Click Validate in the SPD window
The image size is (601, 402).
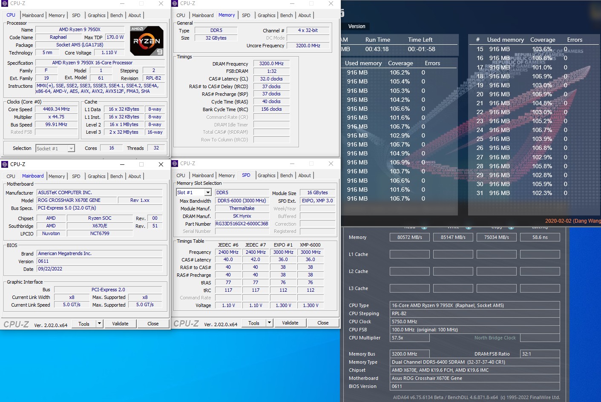290,323
